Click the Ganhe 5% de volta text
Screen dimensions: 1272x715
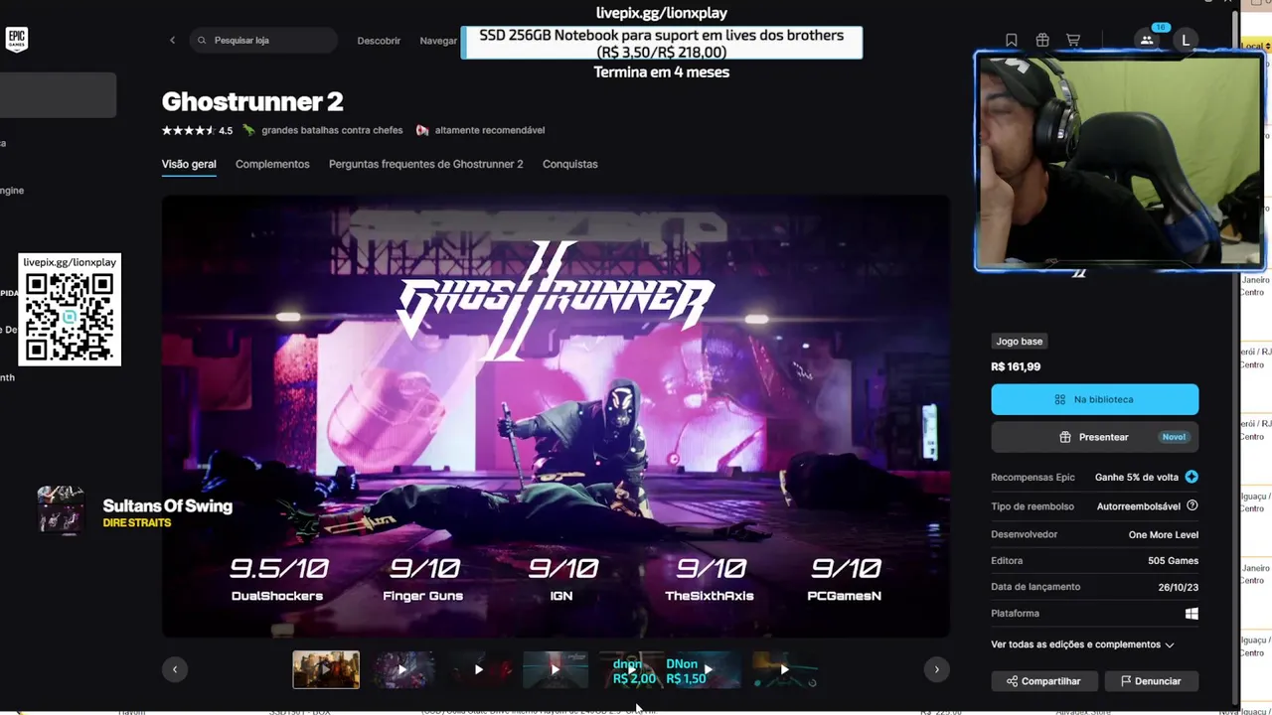pos(1137,477)
